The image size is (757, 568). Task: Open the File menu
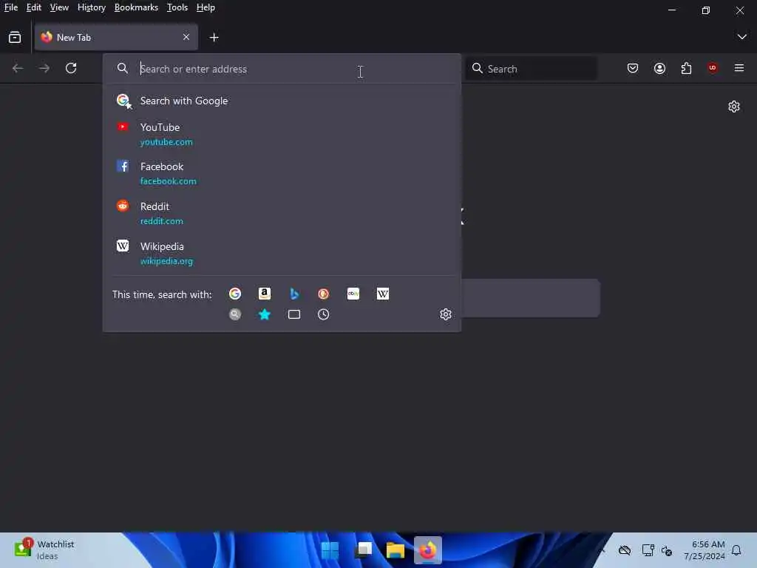[x=10, y=7]
